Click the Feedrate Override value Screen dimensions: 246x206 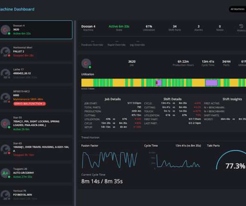click(92, 41)
